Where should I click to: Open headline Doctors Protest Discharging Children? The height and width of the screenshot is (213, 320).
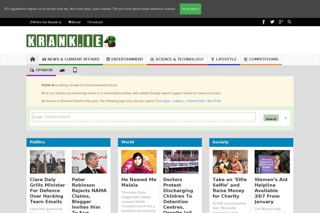[x=178, y=195]
